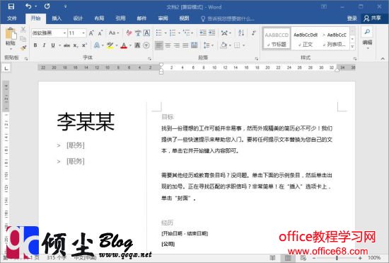The width and height of the screenshot is (389, 263).
Task: Click the 共享 Share button
Action: coord(372,18)
